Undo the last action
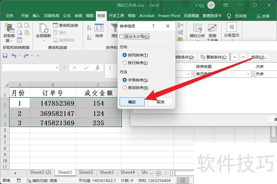Screen dimensions: 277x184 (14, 56)
